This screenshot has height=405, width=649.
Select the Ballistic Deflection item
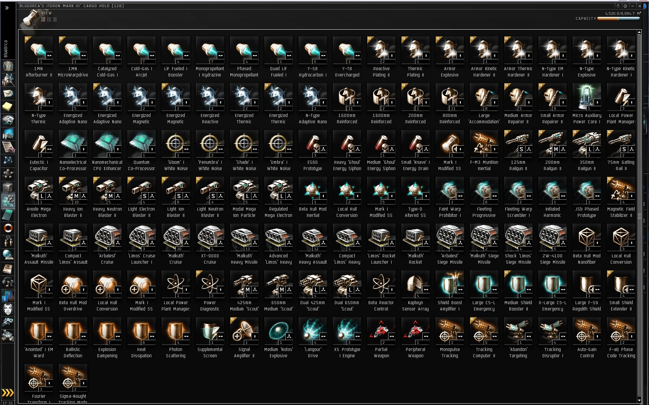click(73, 338)
